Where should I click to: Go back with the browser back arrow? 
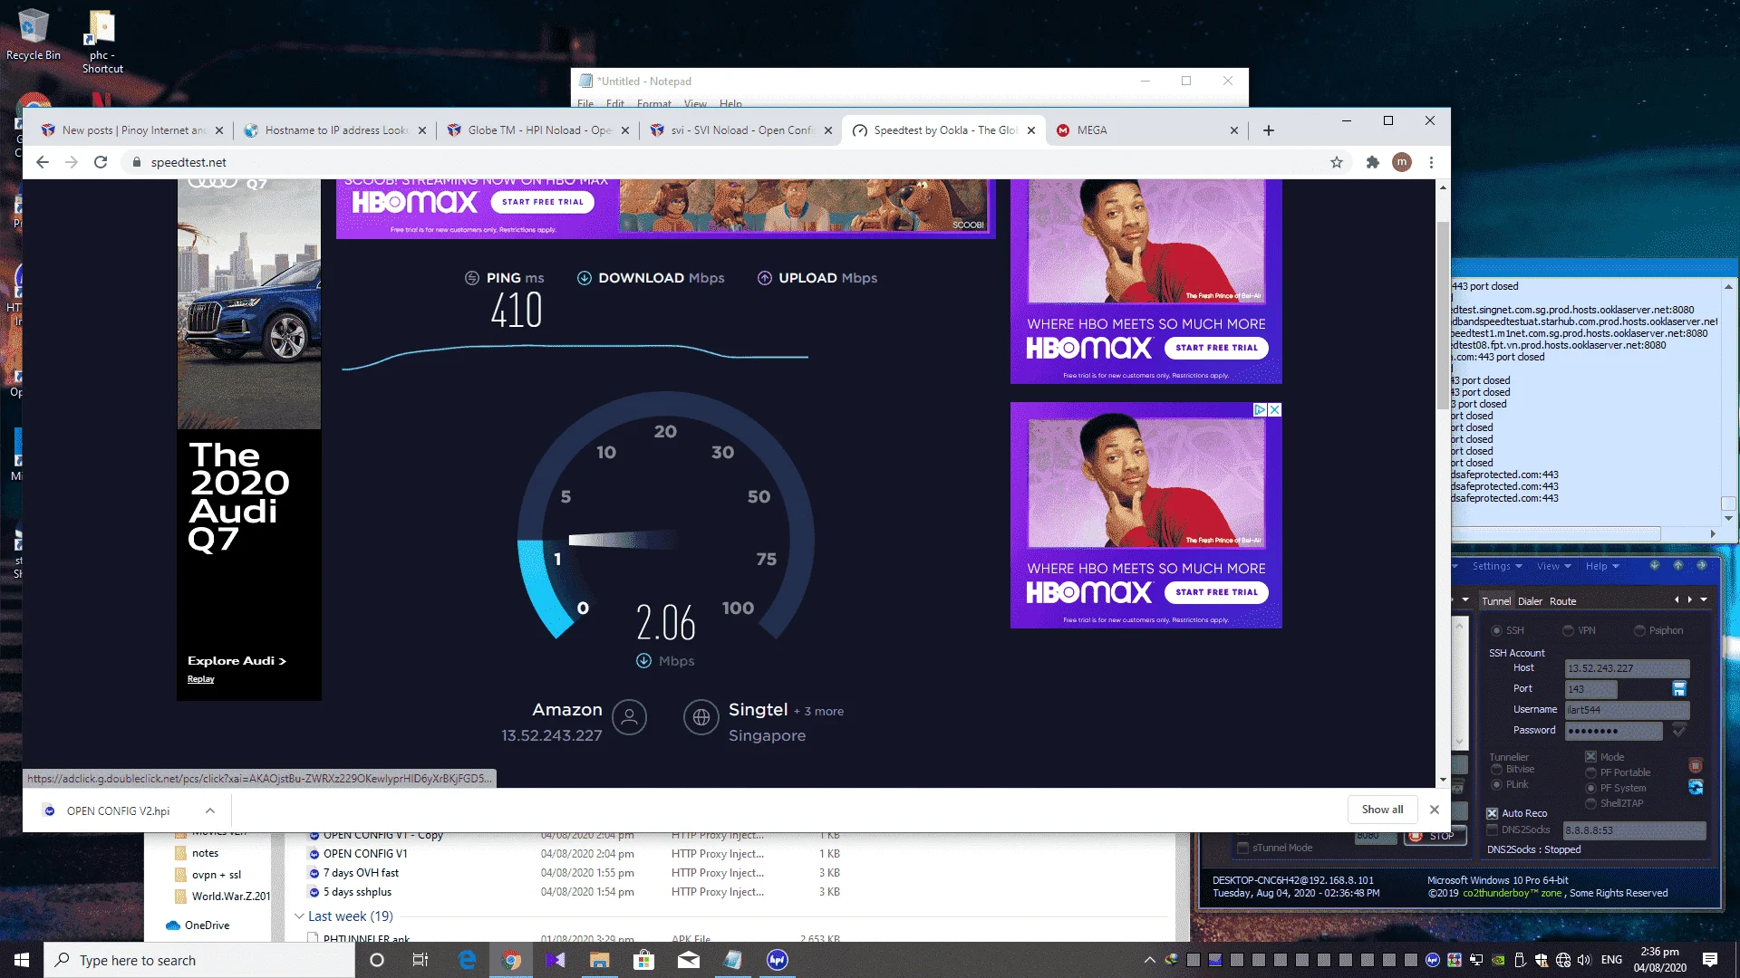click(x=43, y=162)
